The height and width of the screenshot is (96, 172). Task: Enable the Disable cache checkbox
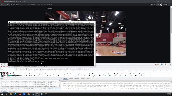click(x=22, y=67)
